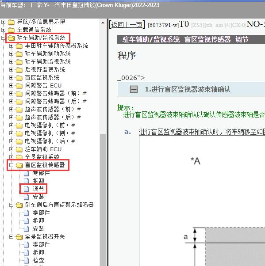Click 零部件 page icon under 倒车侧后方盲点警示蜂鸣器
This screenshot has height=266, width=265.
(27, 213)
